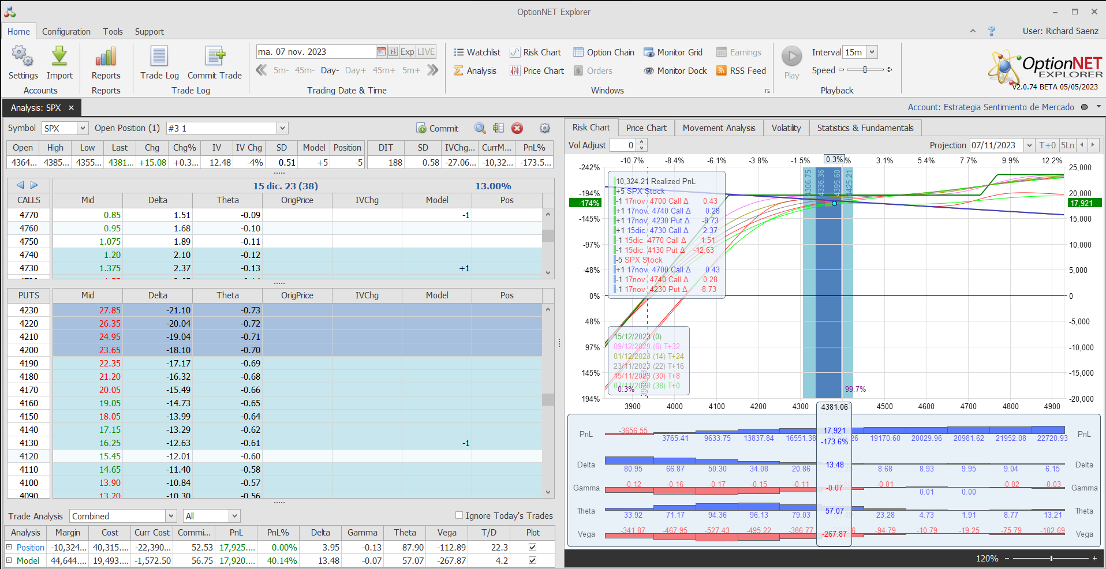Switch to the Movement Analysis tab
1106x569 pixels.
[x=719, y=128]
